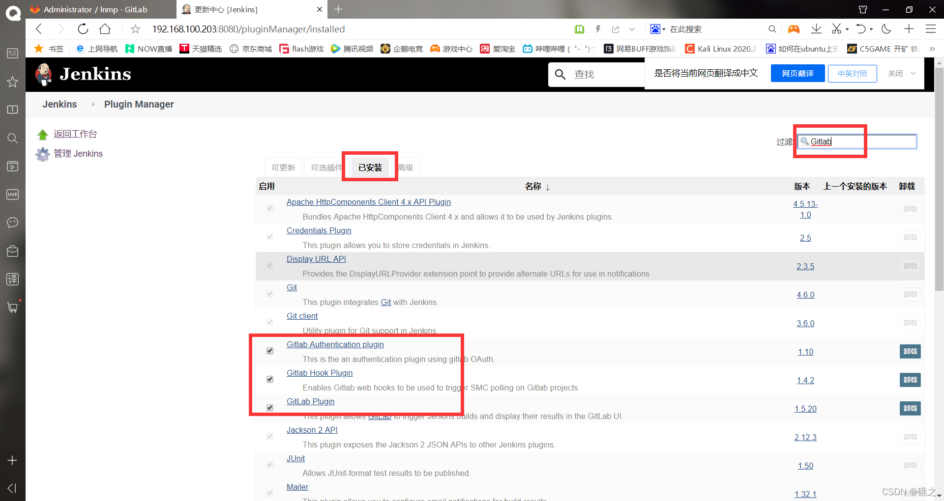The width and height of the screenshot is (944, 501).
Task: Open sidebar favorites star icon
Action: pos(13,82)
